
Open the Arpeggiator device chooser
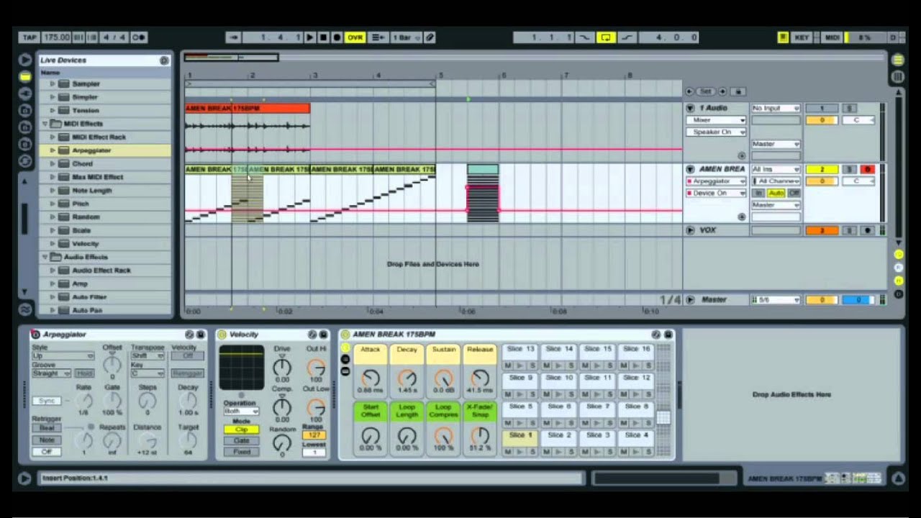[x=717, y=181]
